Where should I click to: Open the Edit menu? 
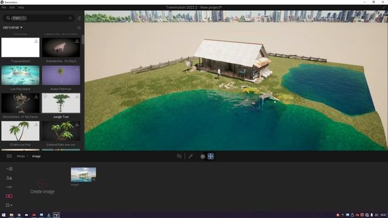pos(12,7)
